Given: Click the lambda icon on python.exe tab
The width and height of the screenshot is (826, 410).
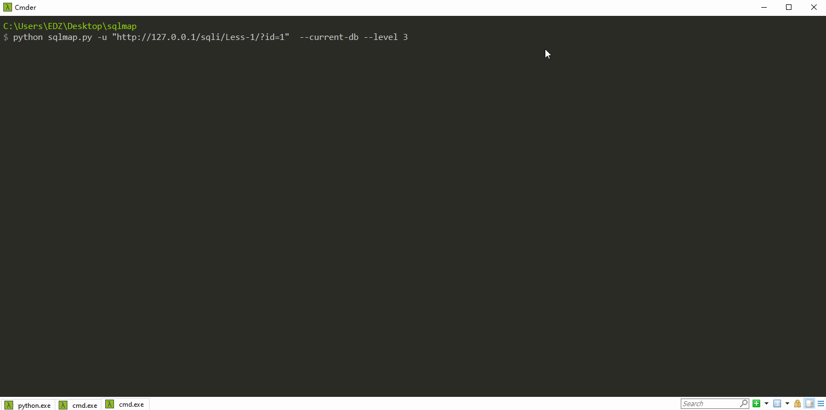Looking at the screenshot, I should pos(8,405).
